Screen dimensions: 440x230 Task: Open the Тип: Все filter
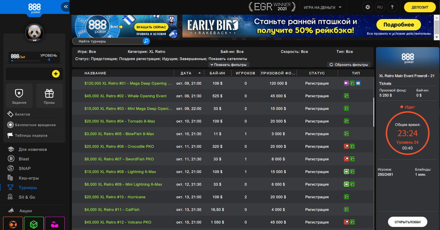pyautogui.click(x=345, y=52)
